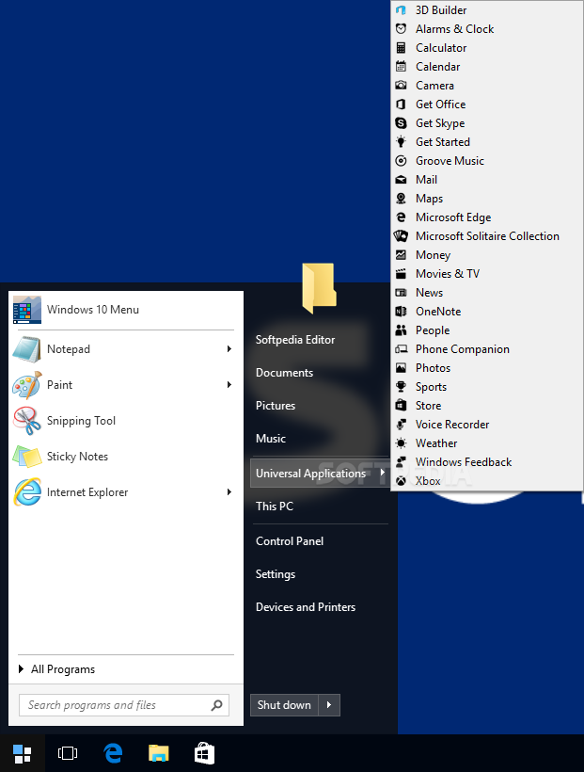Image resolution: width=584 pixels, height=772 pixels.
Task: Expand the Paint submenu arrow
Action: point(229,384)
